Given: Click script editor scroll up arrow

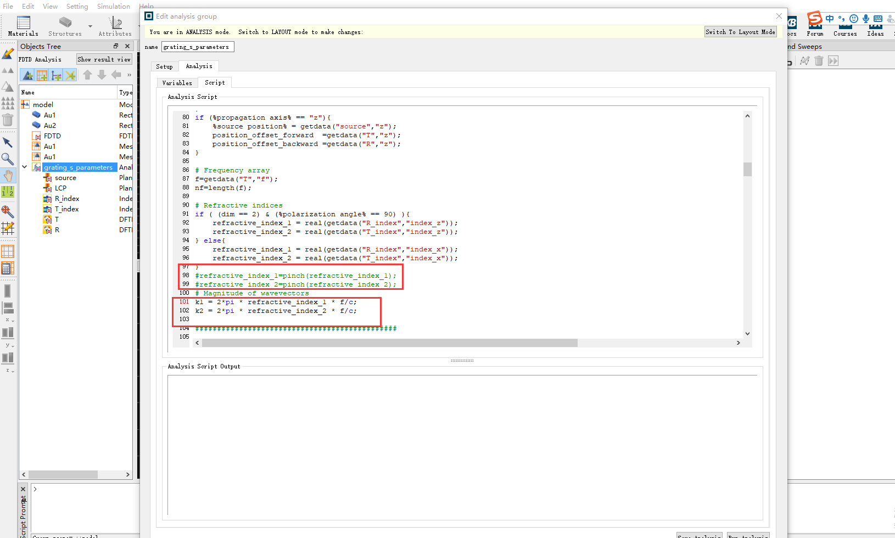Looking at the screenshot, I should click(x=747, y=116).
